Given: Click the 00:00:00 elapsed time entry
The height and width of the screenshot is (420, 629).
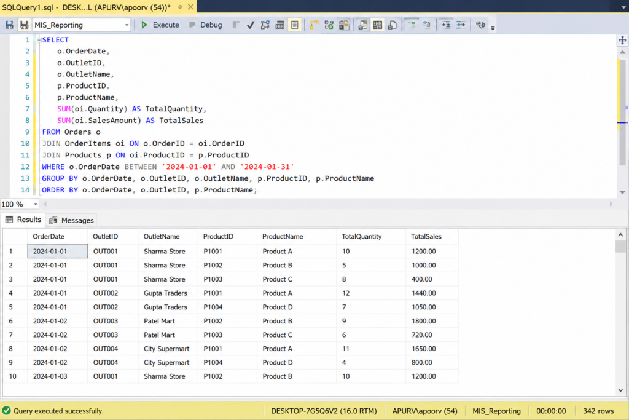Looking at the screenshot, I should point(551,411).
